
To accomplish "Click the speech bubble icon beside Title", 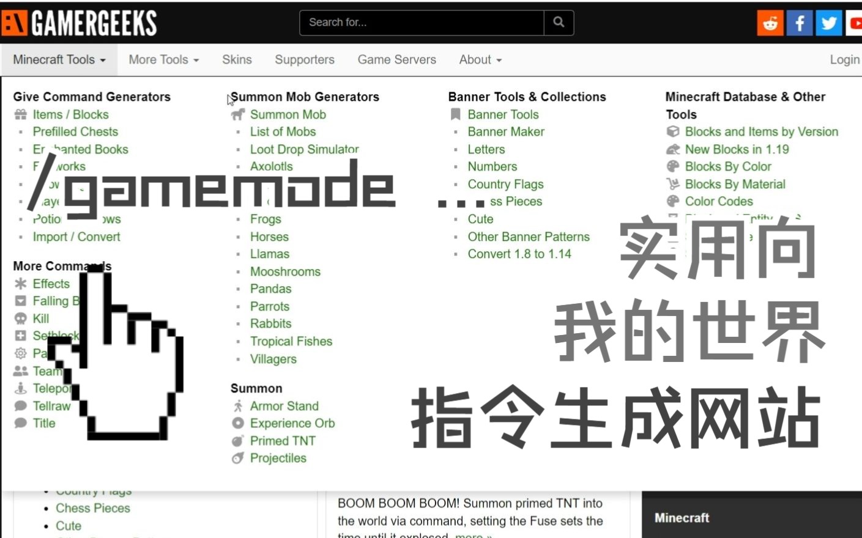I will pos(21,423).
